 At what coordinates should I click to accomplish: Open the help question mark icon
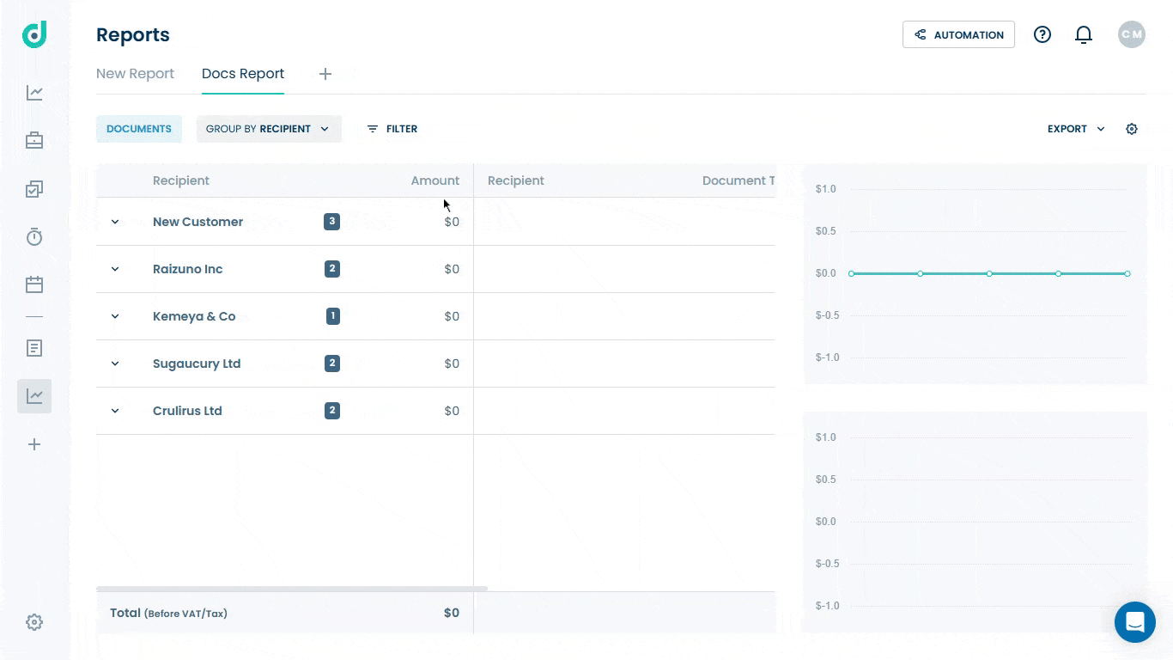tap(1042, 34)
